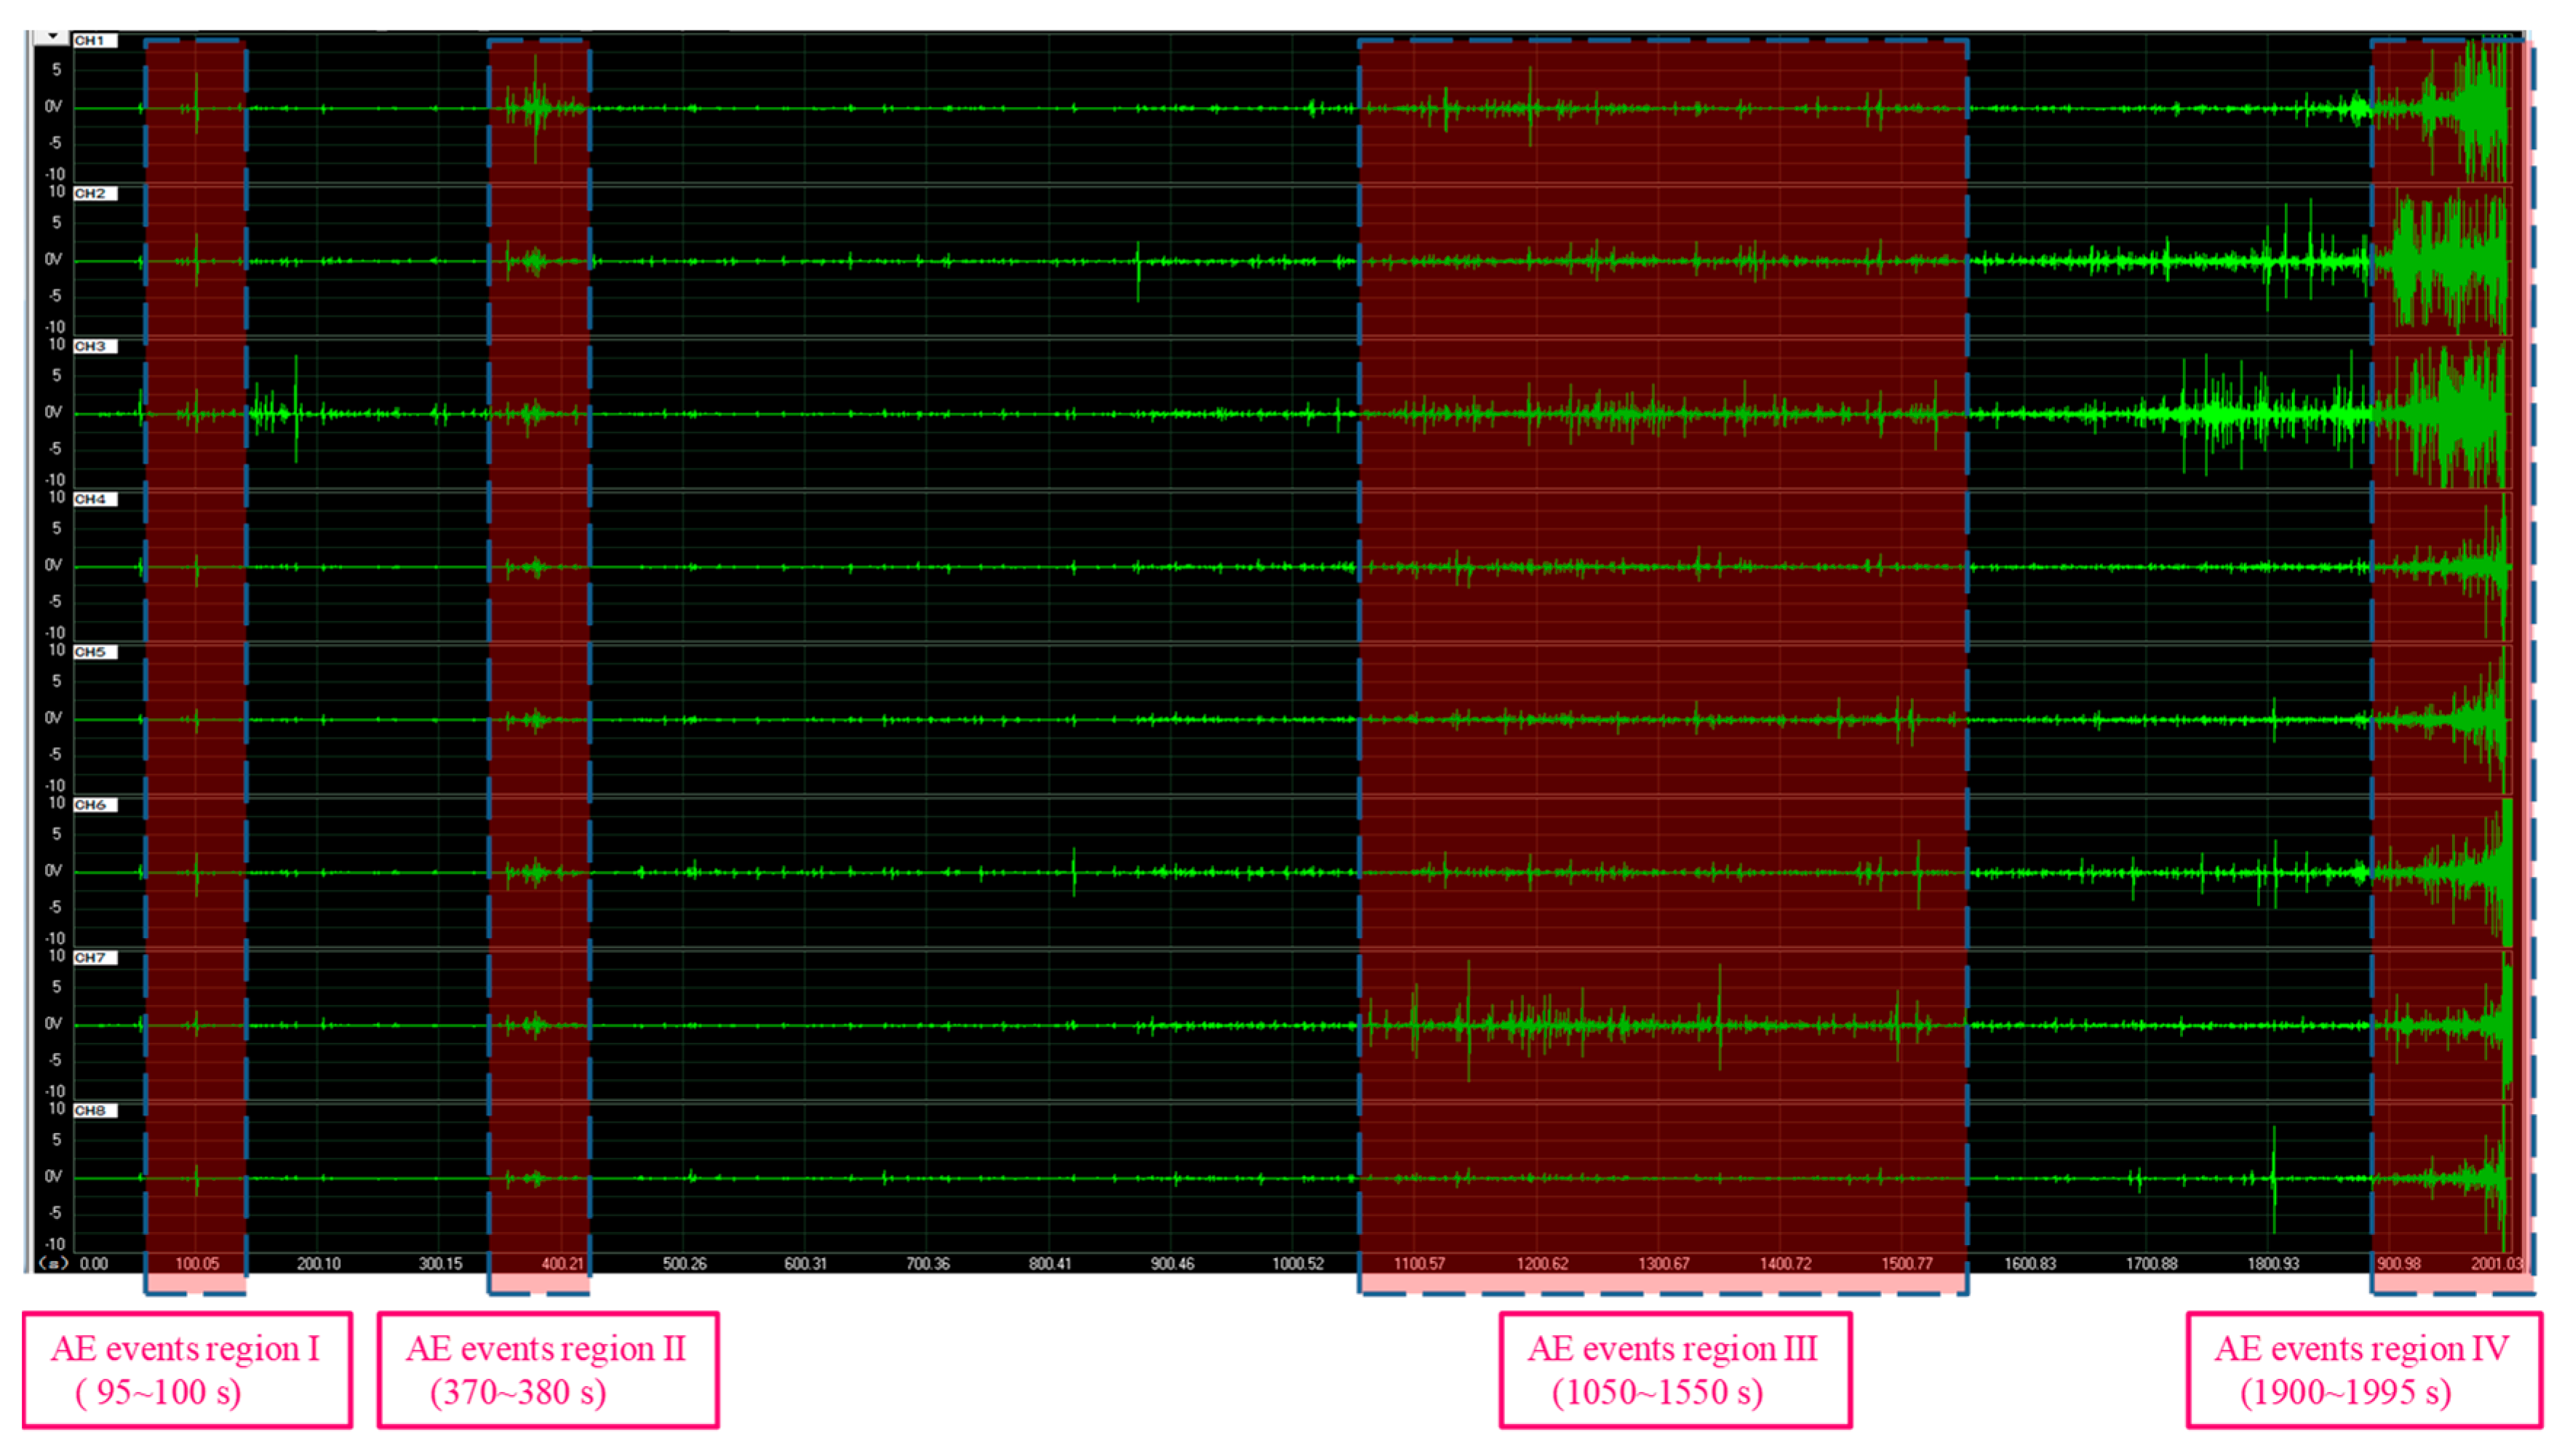This screenshot has height=1456, width=2562.
Task: Open the dropdown arrow beside CH1
Action: click(x=52, y=38)
